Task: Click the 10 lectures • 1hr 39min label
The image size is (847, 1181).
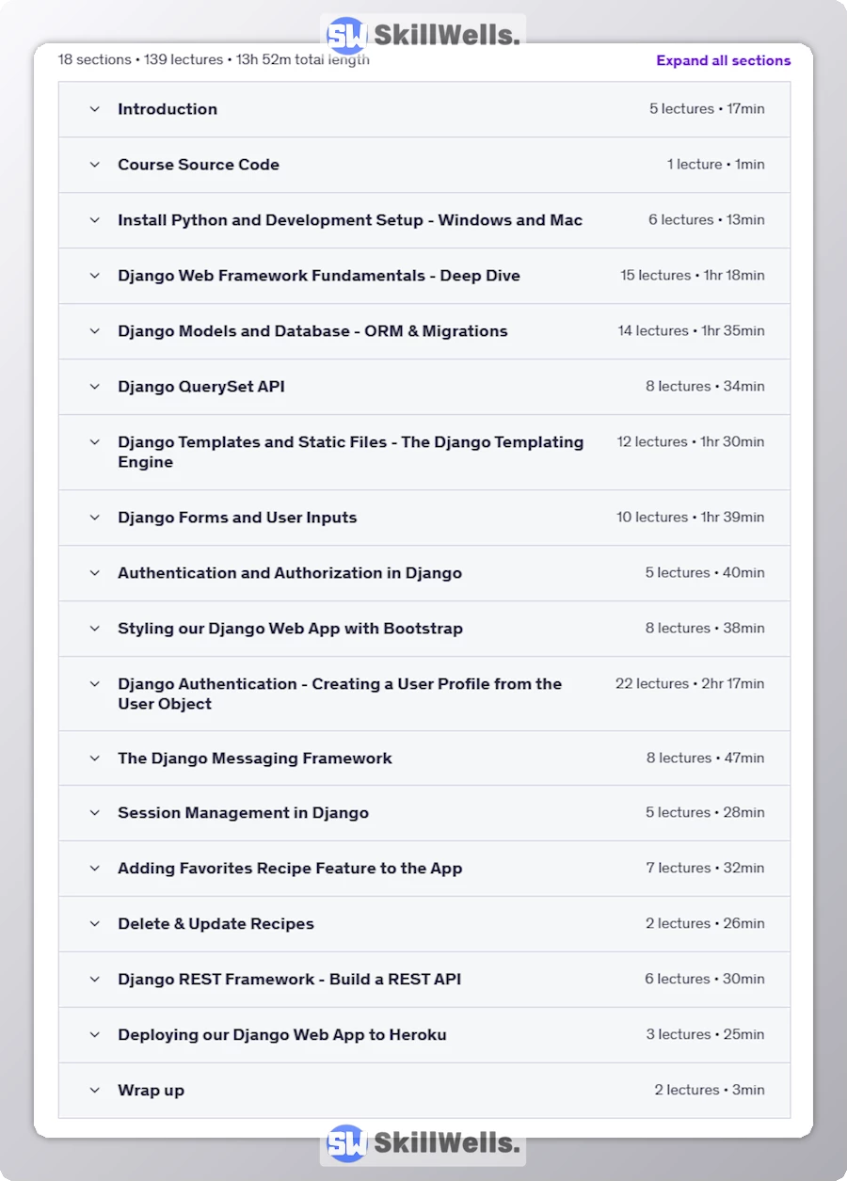Action: pos(691,518)
